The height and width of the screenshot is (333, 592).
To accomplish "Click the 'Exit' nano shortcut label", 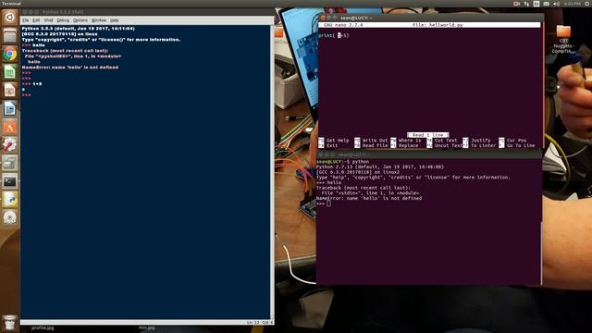I will coord(332,145).
